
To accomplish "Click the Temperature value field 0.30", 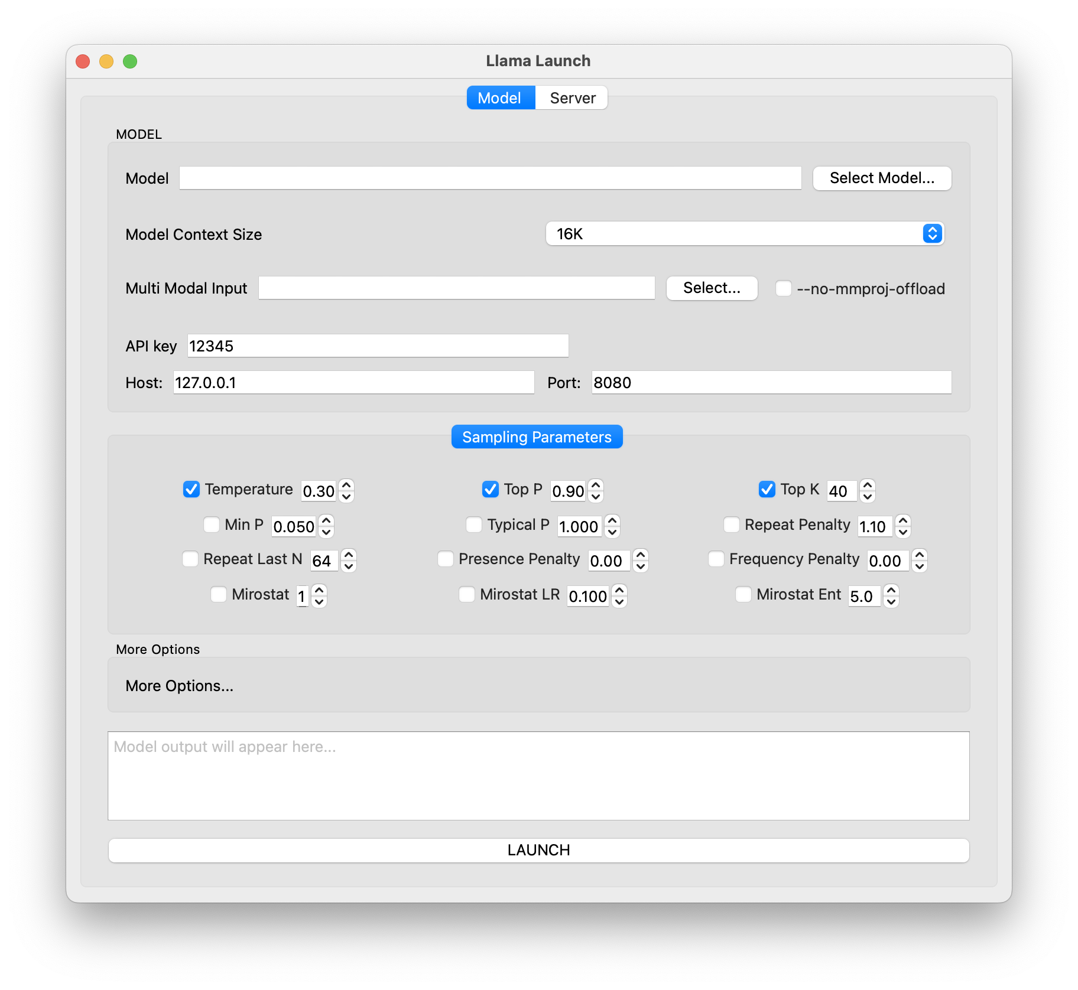I will tap(319, 491).
